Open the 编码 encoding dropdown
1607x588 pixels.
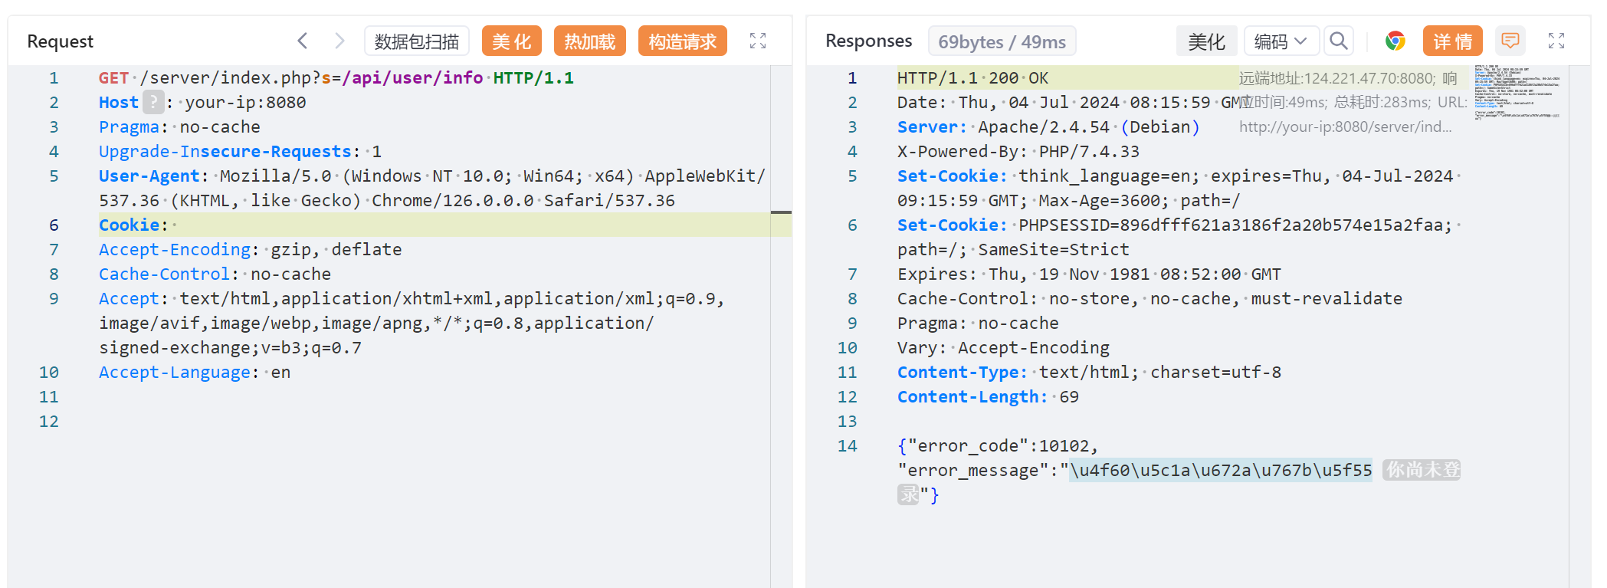point(1281,41)
